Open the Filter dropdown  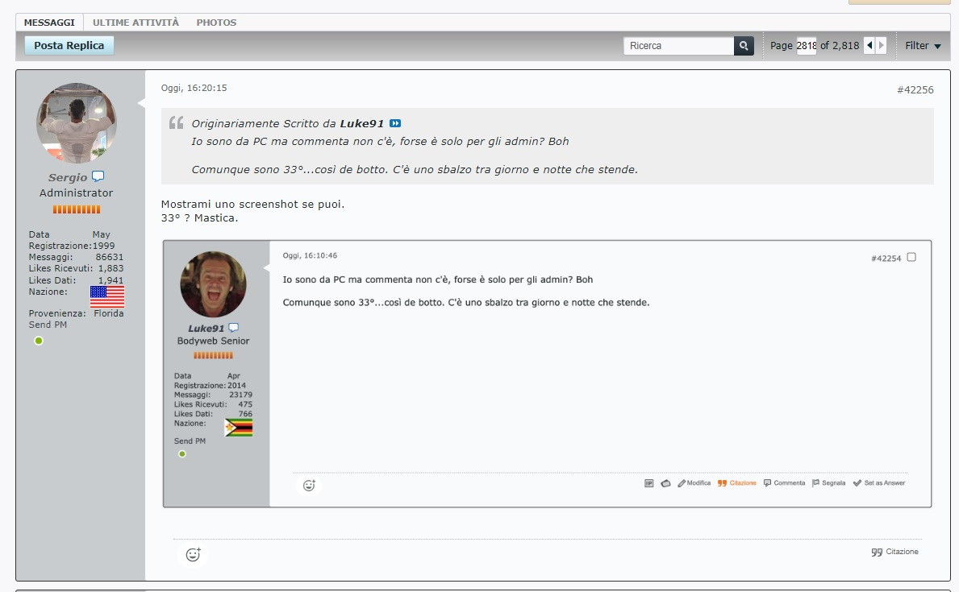[923, 46]
